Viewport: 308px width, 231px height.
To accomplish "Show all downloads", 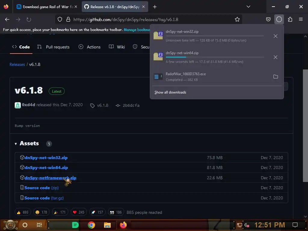I will click(x=170, y=92).
